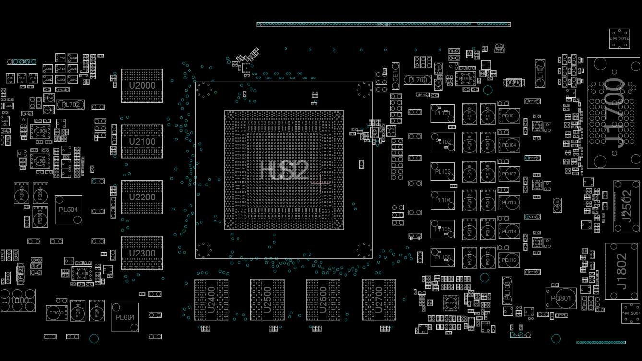Click MOSFET PQ603
This screenshot has width=642, height=361.
[x=97, y=311]
